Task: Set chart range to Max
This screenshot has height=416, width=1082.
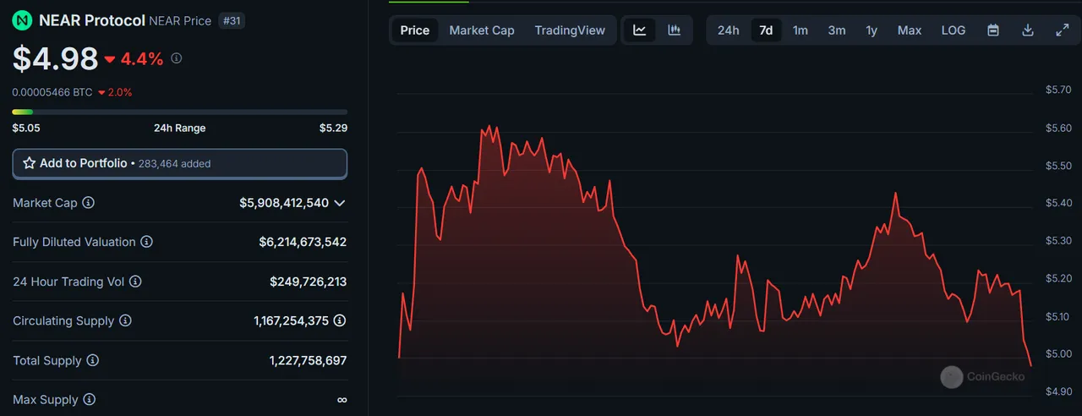Action: pyautogui.click(x=910, y=30)
